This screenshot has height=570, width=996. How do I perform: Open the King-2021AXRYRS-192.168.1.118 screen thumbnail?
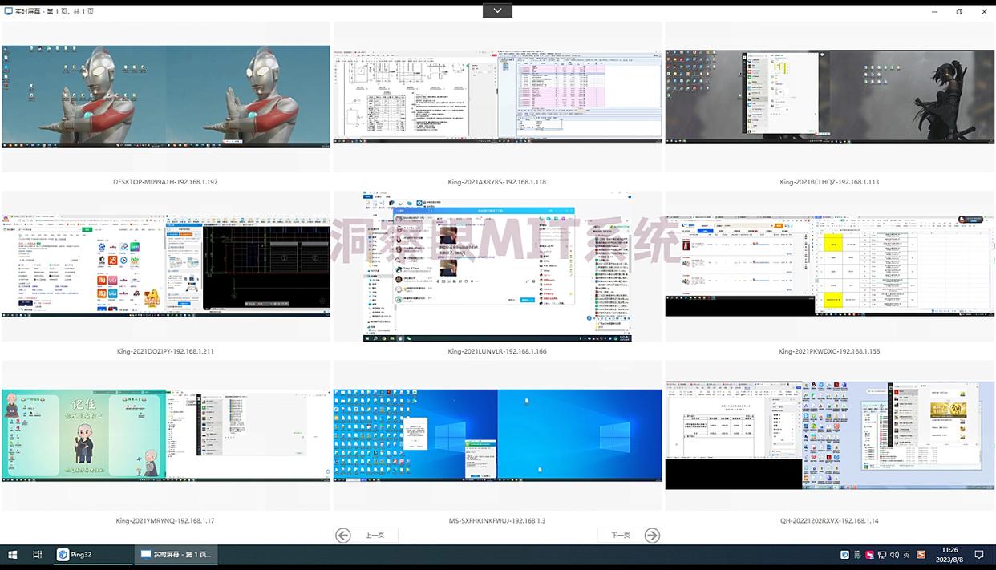point(497,96)
